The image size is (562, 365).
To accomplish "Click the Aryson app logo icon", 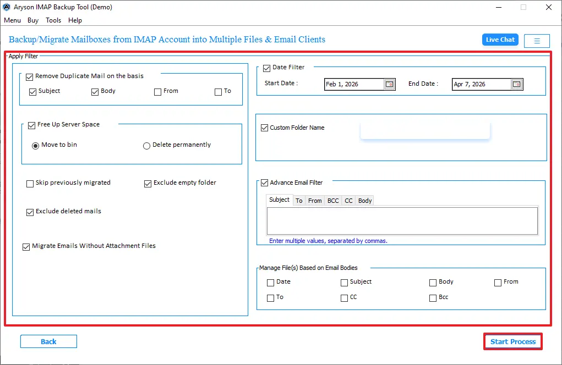I will [7, 7].
